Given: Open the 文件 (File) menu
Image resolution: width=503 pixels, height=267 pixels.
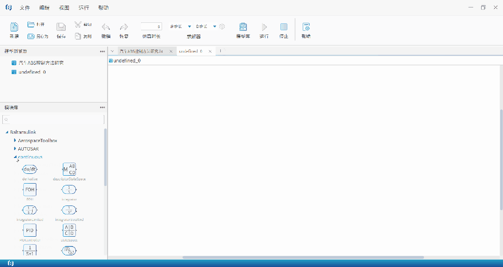Looking at the screenshot, I should click(x=25, y=8).
